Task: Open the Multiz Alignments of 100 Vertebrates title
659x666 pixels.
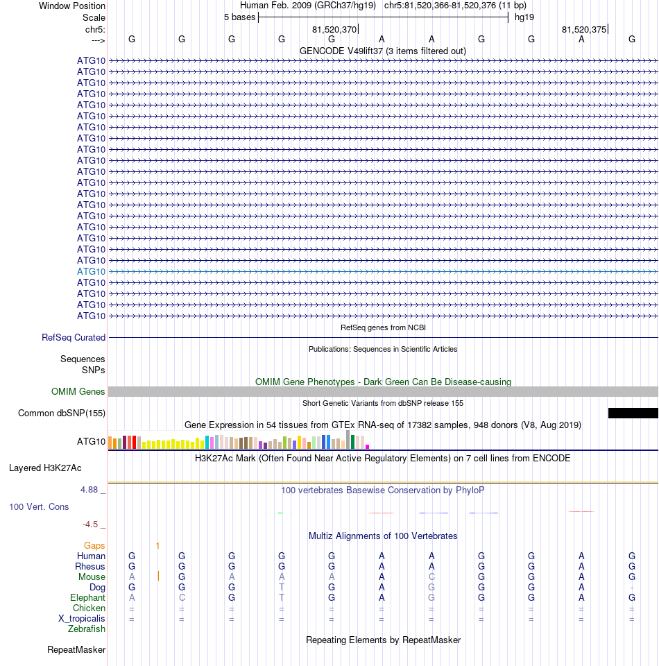Action: [x=383, y=536]
